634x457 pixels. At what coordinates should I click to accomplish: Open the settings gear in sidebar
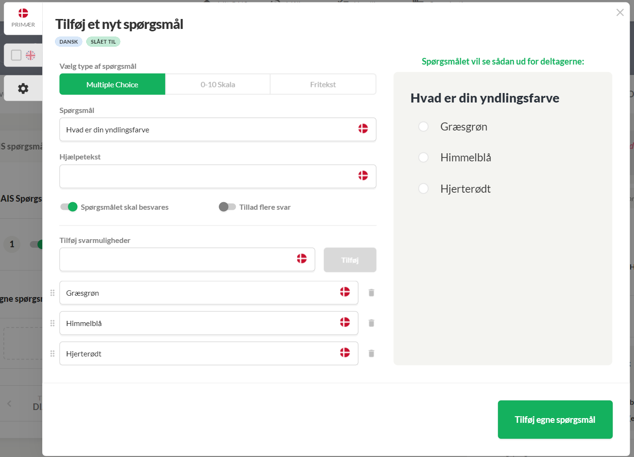click(23, 88)
